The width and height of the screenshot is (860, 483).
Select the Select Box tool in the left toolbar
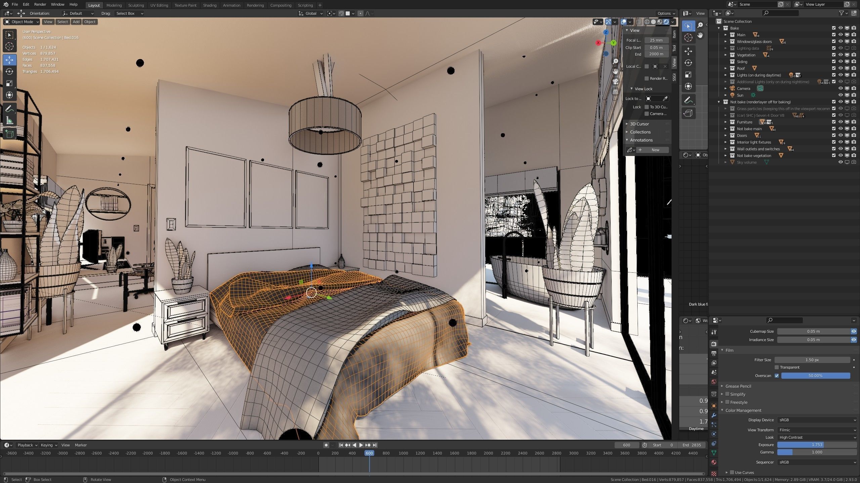[x=9, y=35]
